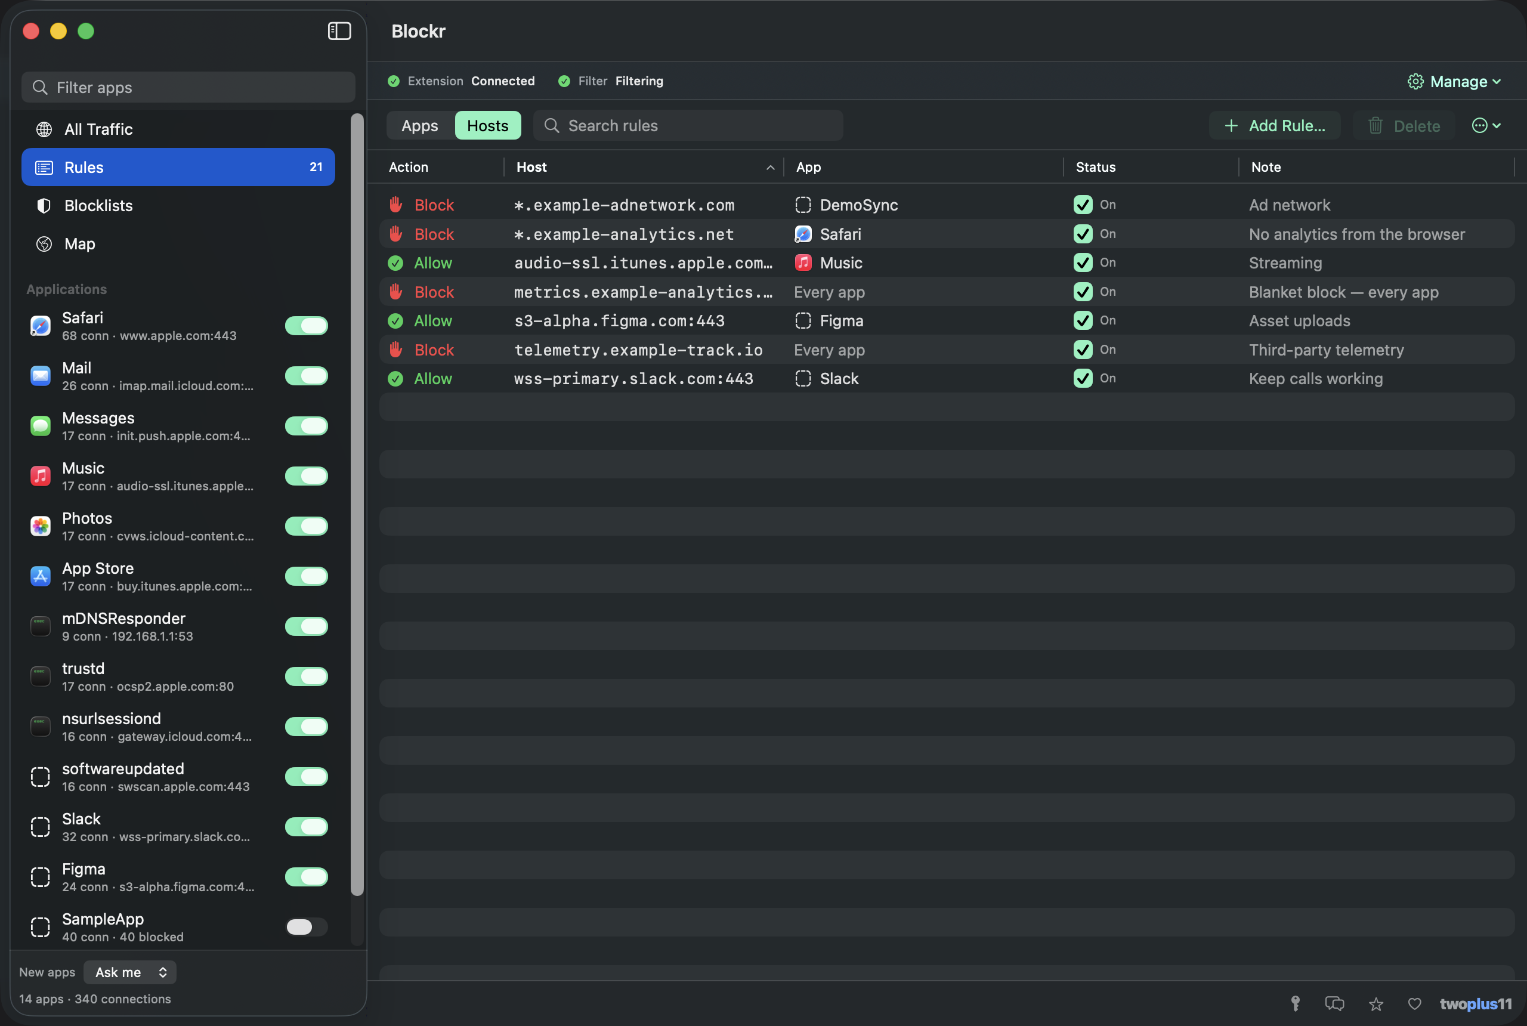
Task: Select nsurlsessiond in the applications list
Action: pyautogui.click(x=178, y=727)
